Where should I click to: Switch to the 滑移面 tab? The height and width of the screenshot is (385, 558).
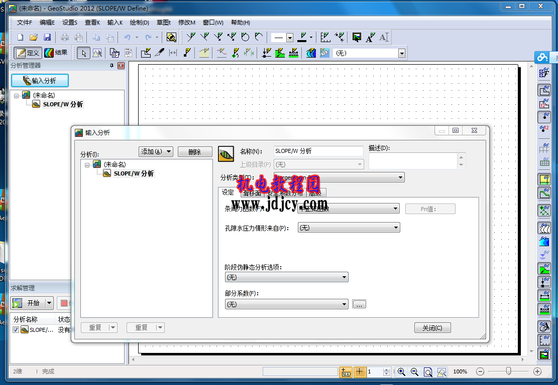click(252, 193)
